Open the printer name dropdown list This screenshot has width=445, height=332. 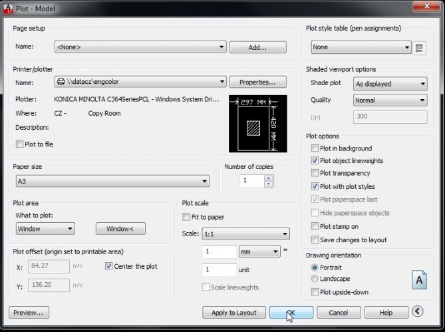coord(140,82)
